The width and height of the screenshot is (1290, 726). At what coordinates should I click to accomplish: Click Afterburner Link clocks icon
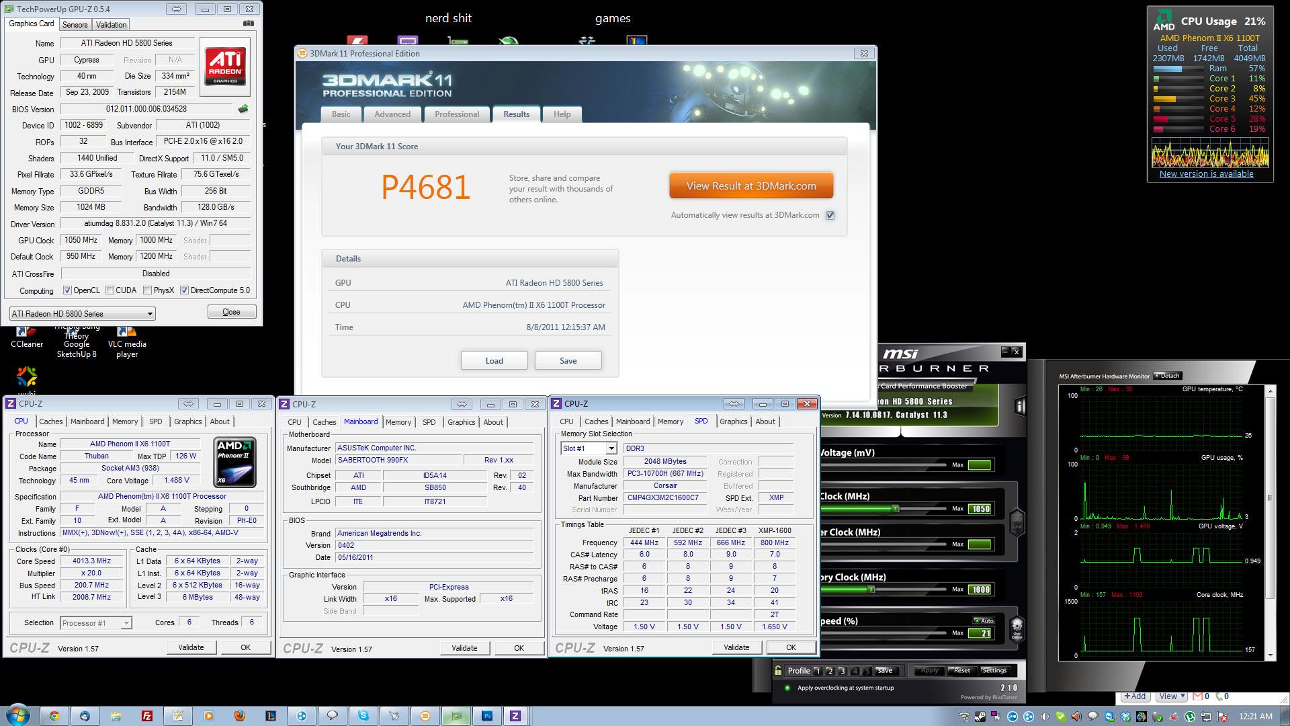tap(1017, 522)
